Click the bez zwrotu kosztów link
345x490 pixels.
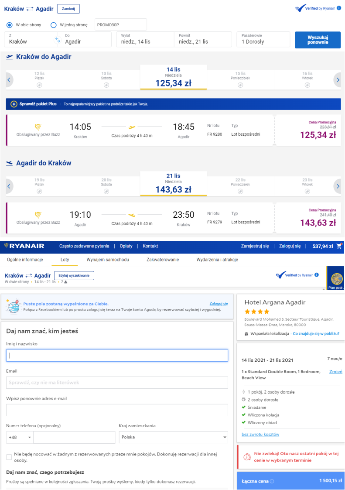(260, 435)
